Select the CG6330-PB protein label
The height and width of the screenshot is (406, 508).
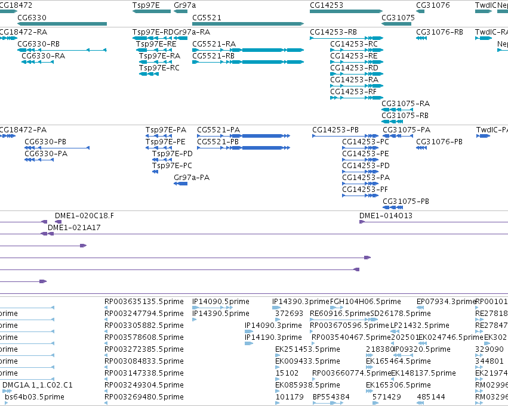click(45, 142)
